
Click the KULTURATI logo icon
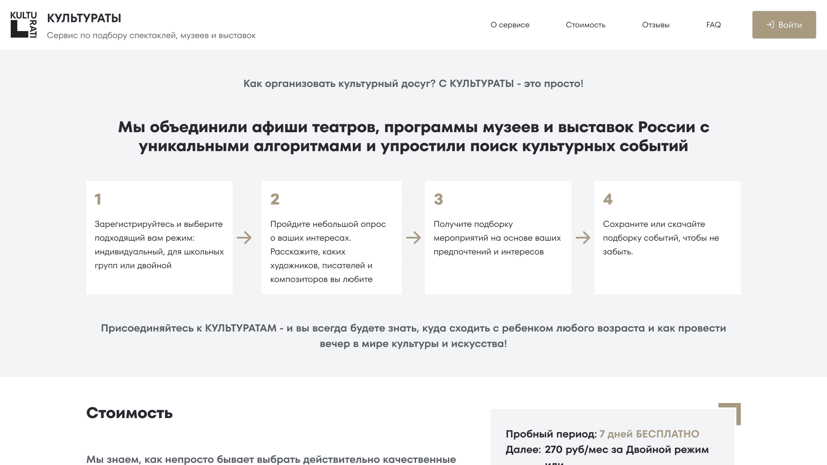pyautogui.click(x=23, y=25)
